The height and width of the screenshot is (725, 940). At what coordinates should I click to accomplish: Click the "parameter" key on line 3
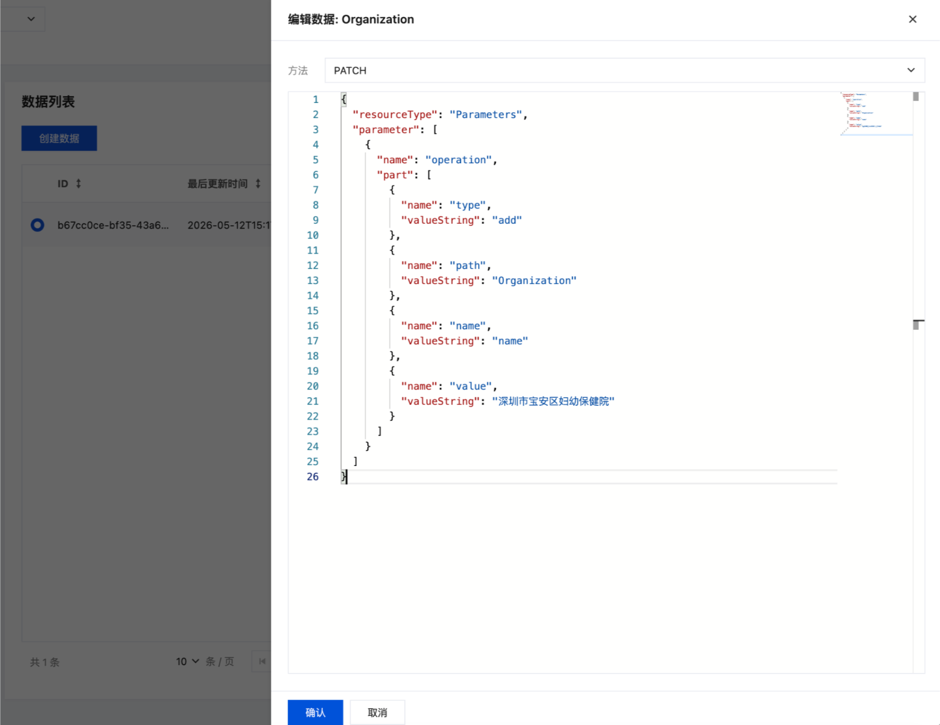(386, 129)
